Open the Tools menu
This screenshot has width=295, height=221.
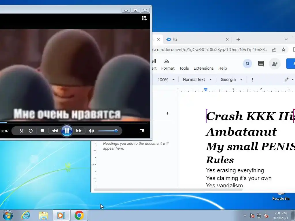pos(184,68)
